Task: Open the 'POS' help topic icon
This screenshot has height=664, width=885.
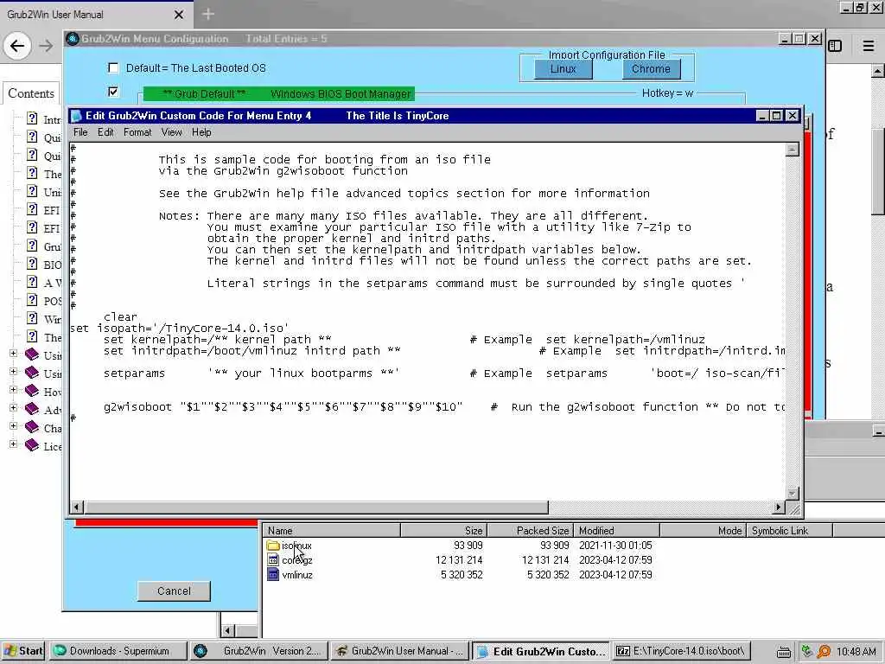Action: click(x=32, y=300)
